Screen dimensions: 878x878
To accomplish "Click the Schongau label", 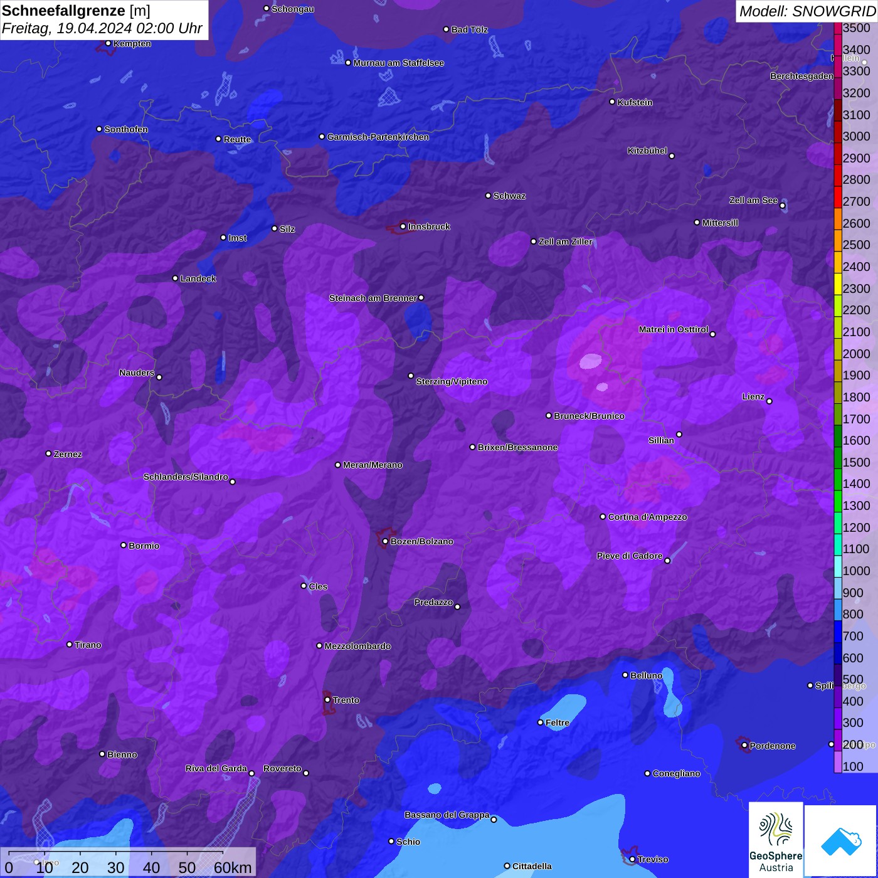I will coord(293,9).
